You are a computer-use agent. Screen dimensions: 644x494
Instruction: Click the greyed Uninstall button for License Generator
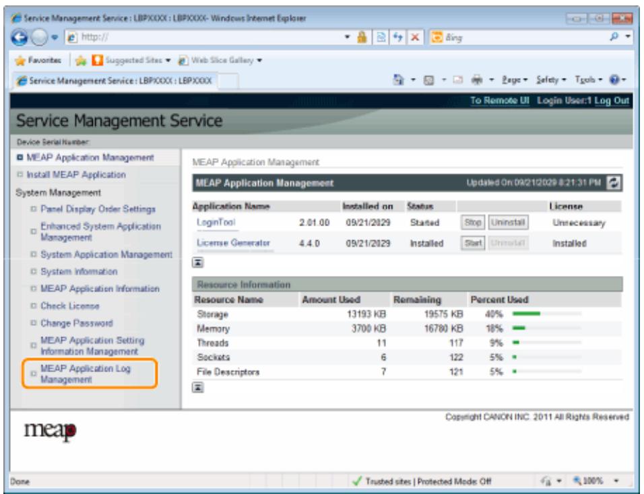point(508,244)
